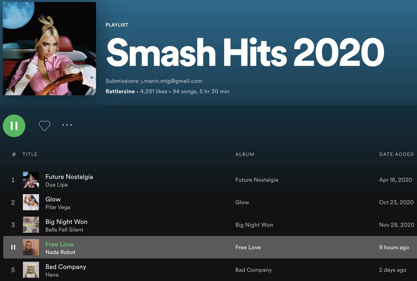The width and height of the screenshot is (417, 281).
Task: Select the Future Nostalgia track title
Action: tap(69, 177)
